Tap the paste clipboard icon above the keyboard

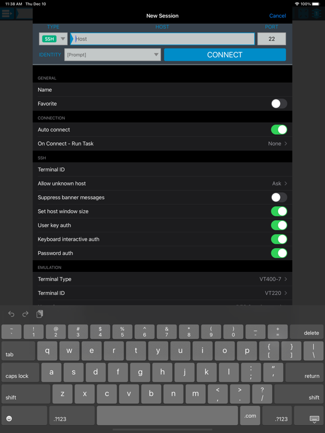coord(40,314)
